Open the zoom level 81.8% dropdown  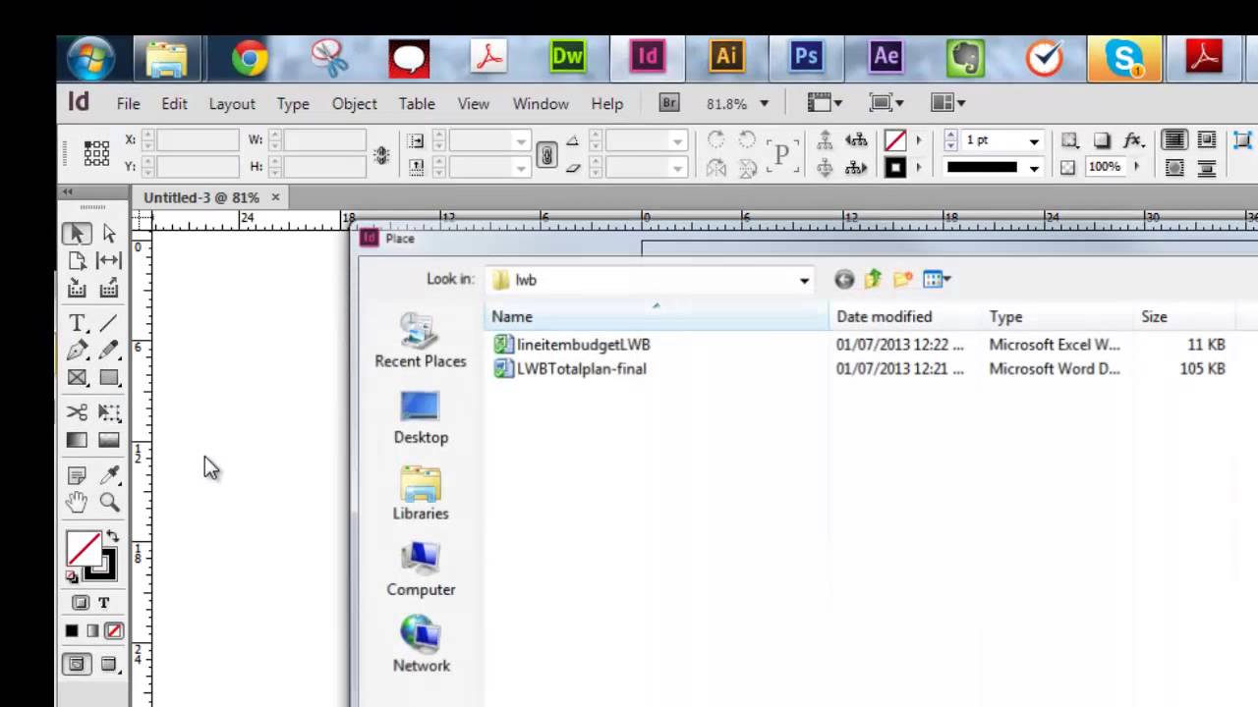tap(764, 103)
